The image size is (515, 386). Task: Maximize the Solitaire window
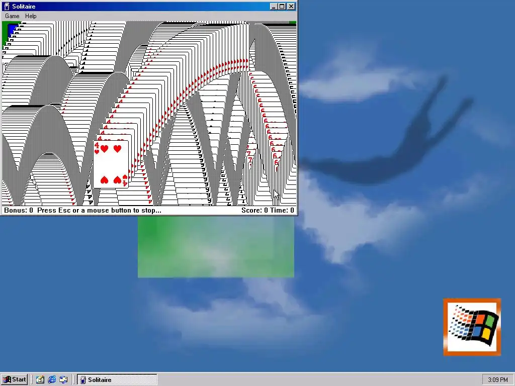(282, 6)
